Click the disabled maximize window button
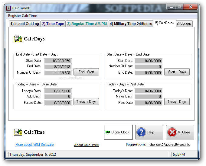 (x=179, y=7)
